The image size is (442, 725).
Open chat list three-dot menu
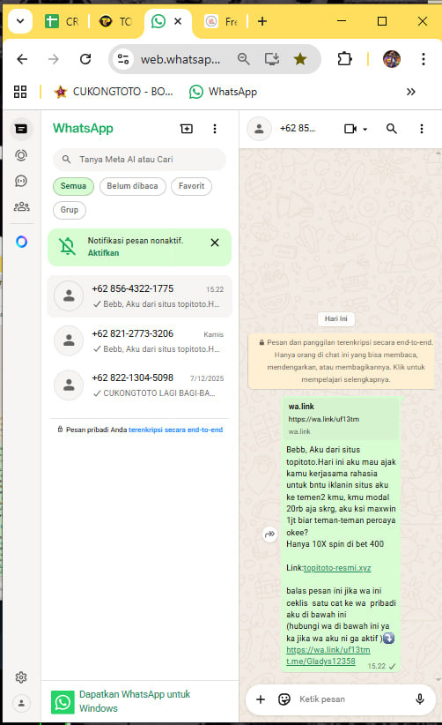(x=215, y=129)
